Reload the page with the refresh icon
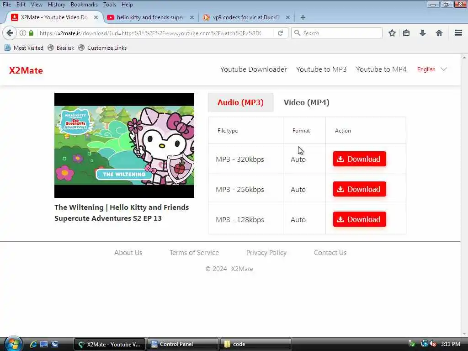 (280, 33)
